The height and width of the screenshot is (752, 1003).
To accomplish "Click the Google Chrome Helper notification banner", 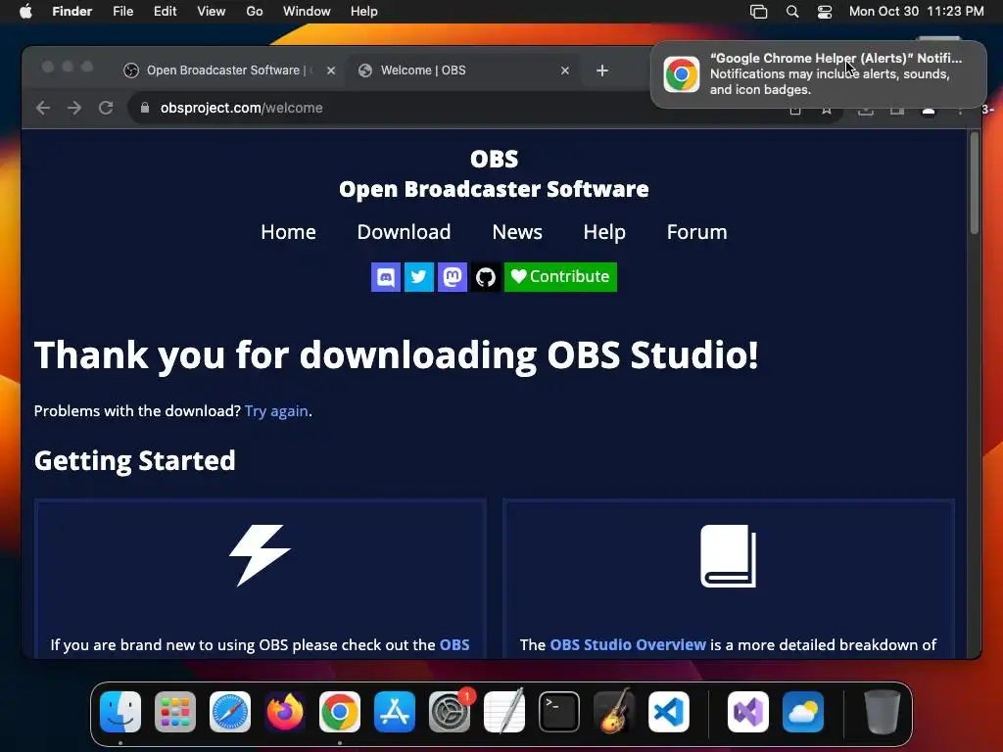I will pos(818,74).
